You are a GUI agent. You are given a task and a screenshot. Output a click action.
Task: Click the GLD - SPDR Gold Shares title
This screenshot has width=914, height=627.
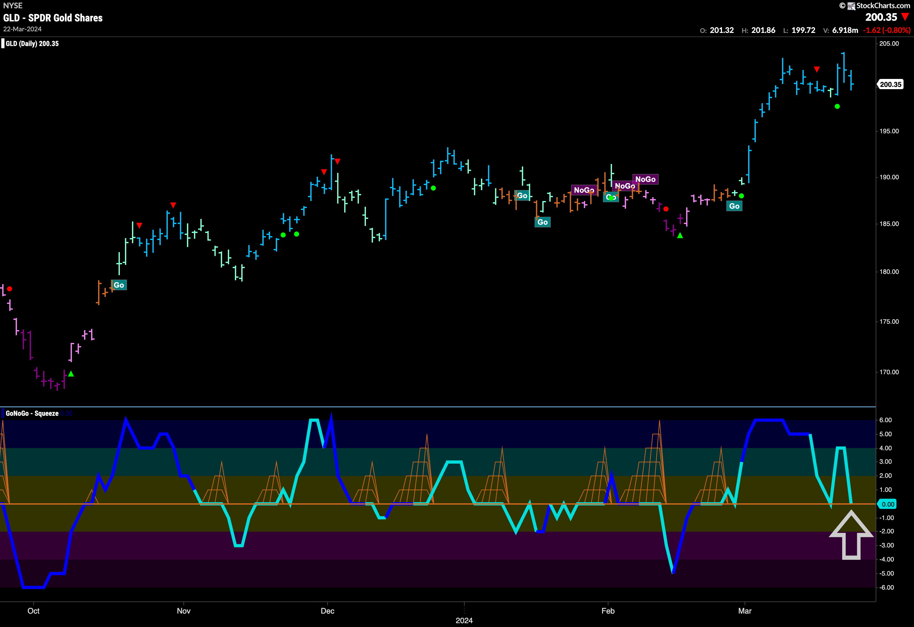[53, 18]
